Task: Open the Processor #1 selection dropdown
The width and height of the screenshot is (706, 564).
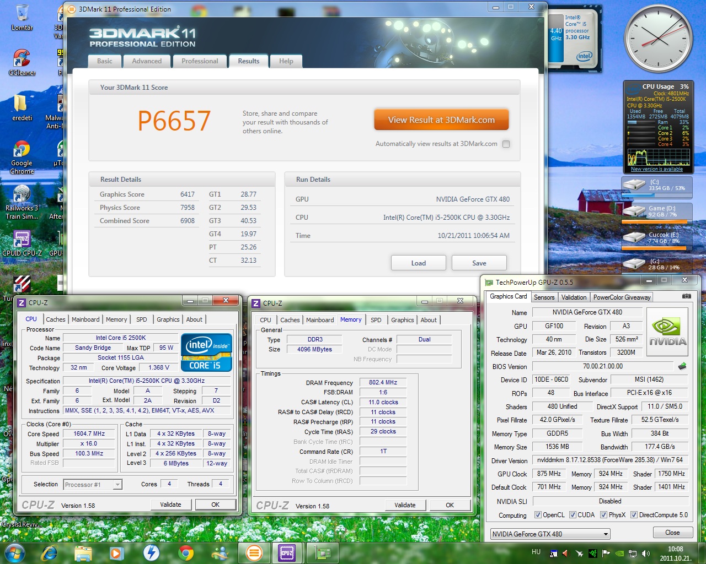Action: coord(93,485)
